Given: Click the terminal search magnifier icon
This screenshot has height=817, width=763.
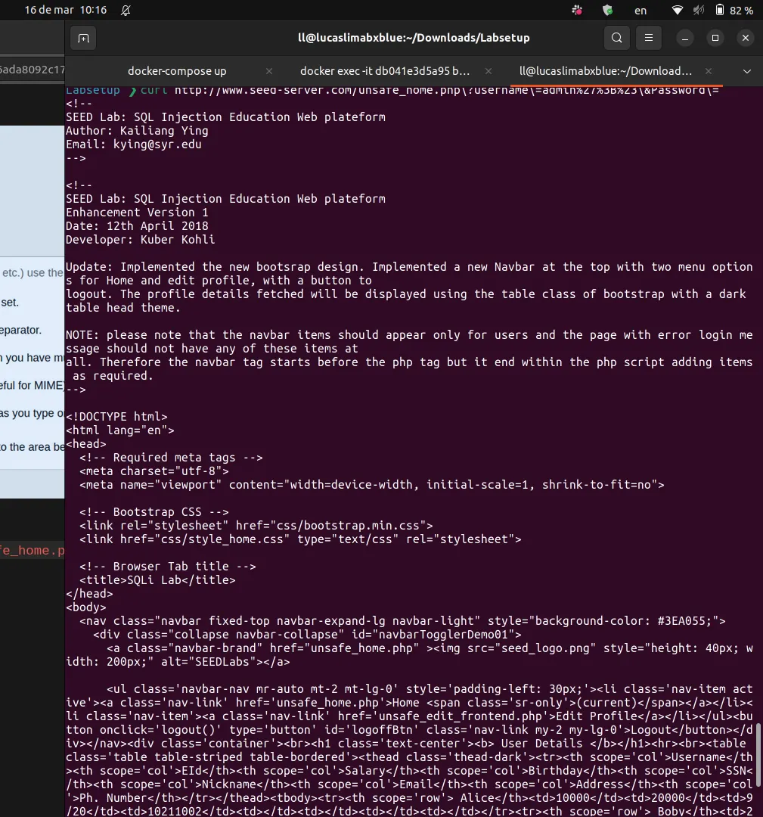Looking at the screenshot, I should tap(617, 38).
